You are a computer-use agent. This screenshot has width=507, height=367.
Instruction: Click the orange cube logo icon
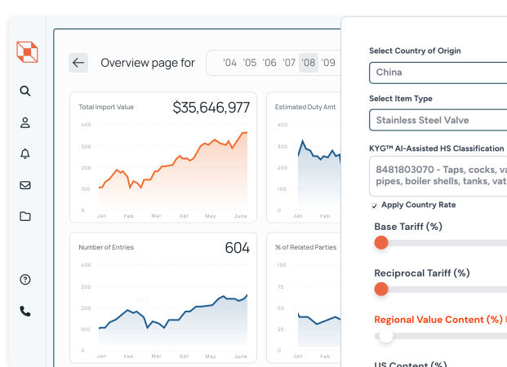(27, 52)
